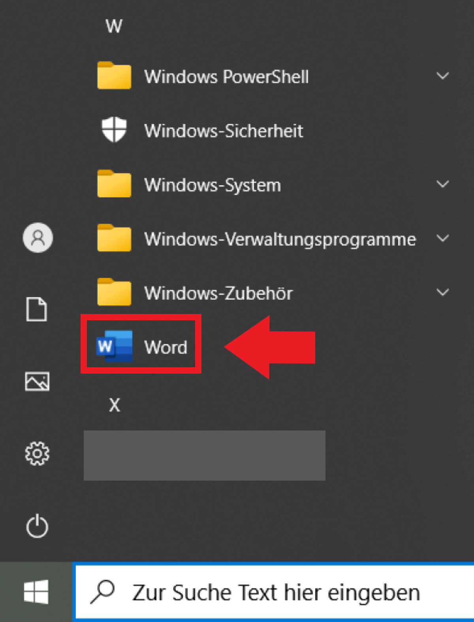The width and height of the screenshot is (474, 622).
Task: Expand the Windows-Zubehör folder
Action: [x=443, y=292]
